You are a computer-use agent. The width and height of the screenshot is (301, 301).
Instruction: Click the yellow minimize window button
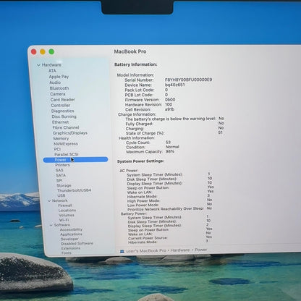(x=43, y=51)
